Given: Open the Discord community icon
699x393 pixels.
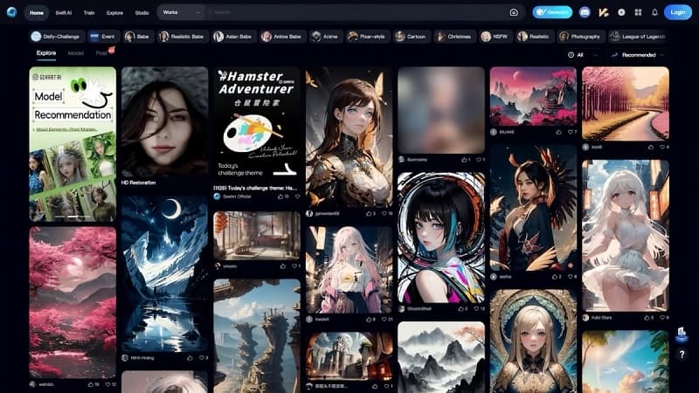Looking at the screenshot, I should [585, 12].
